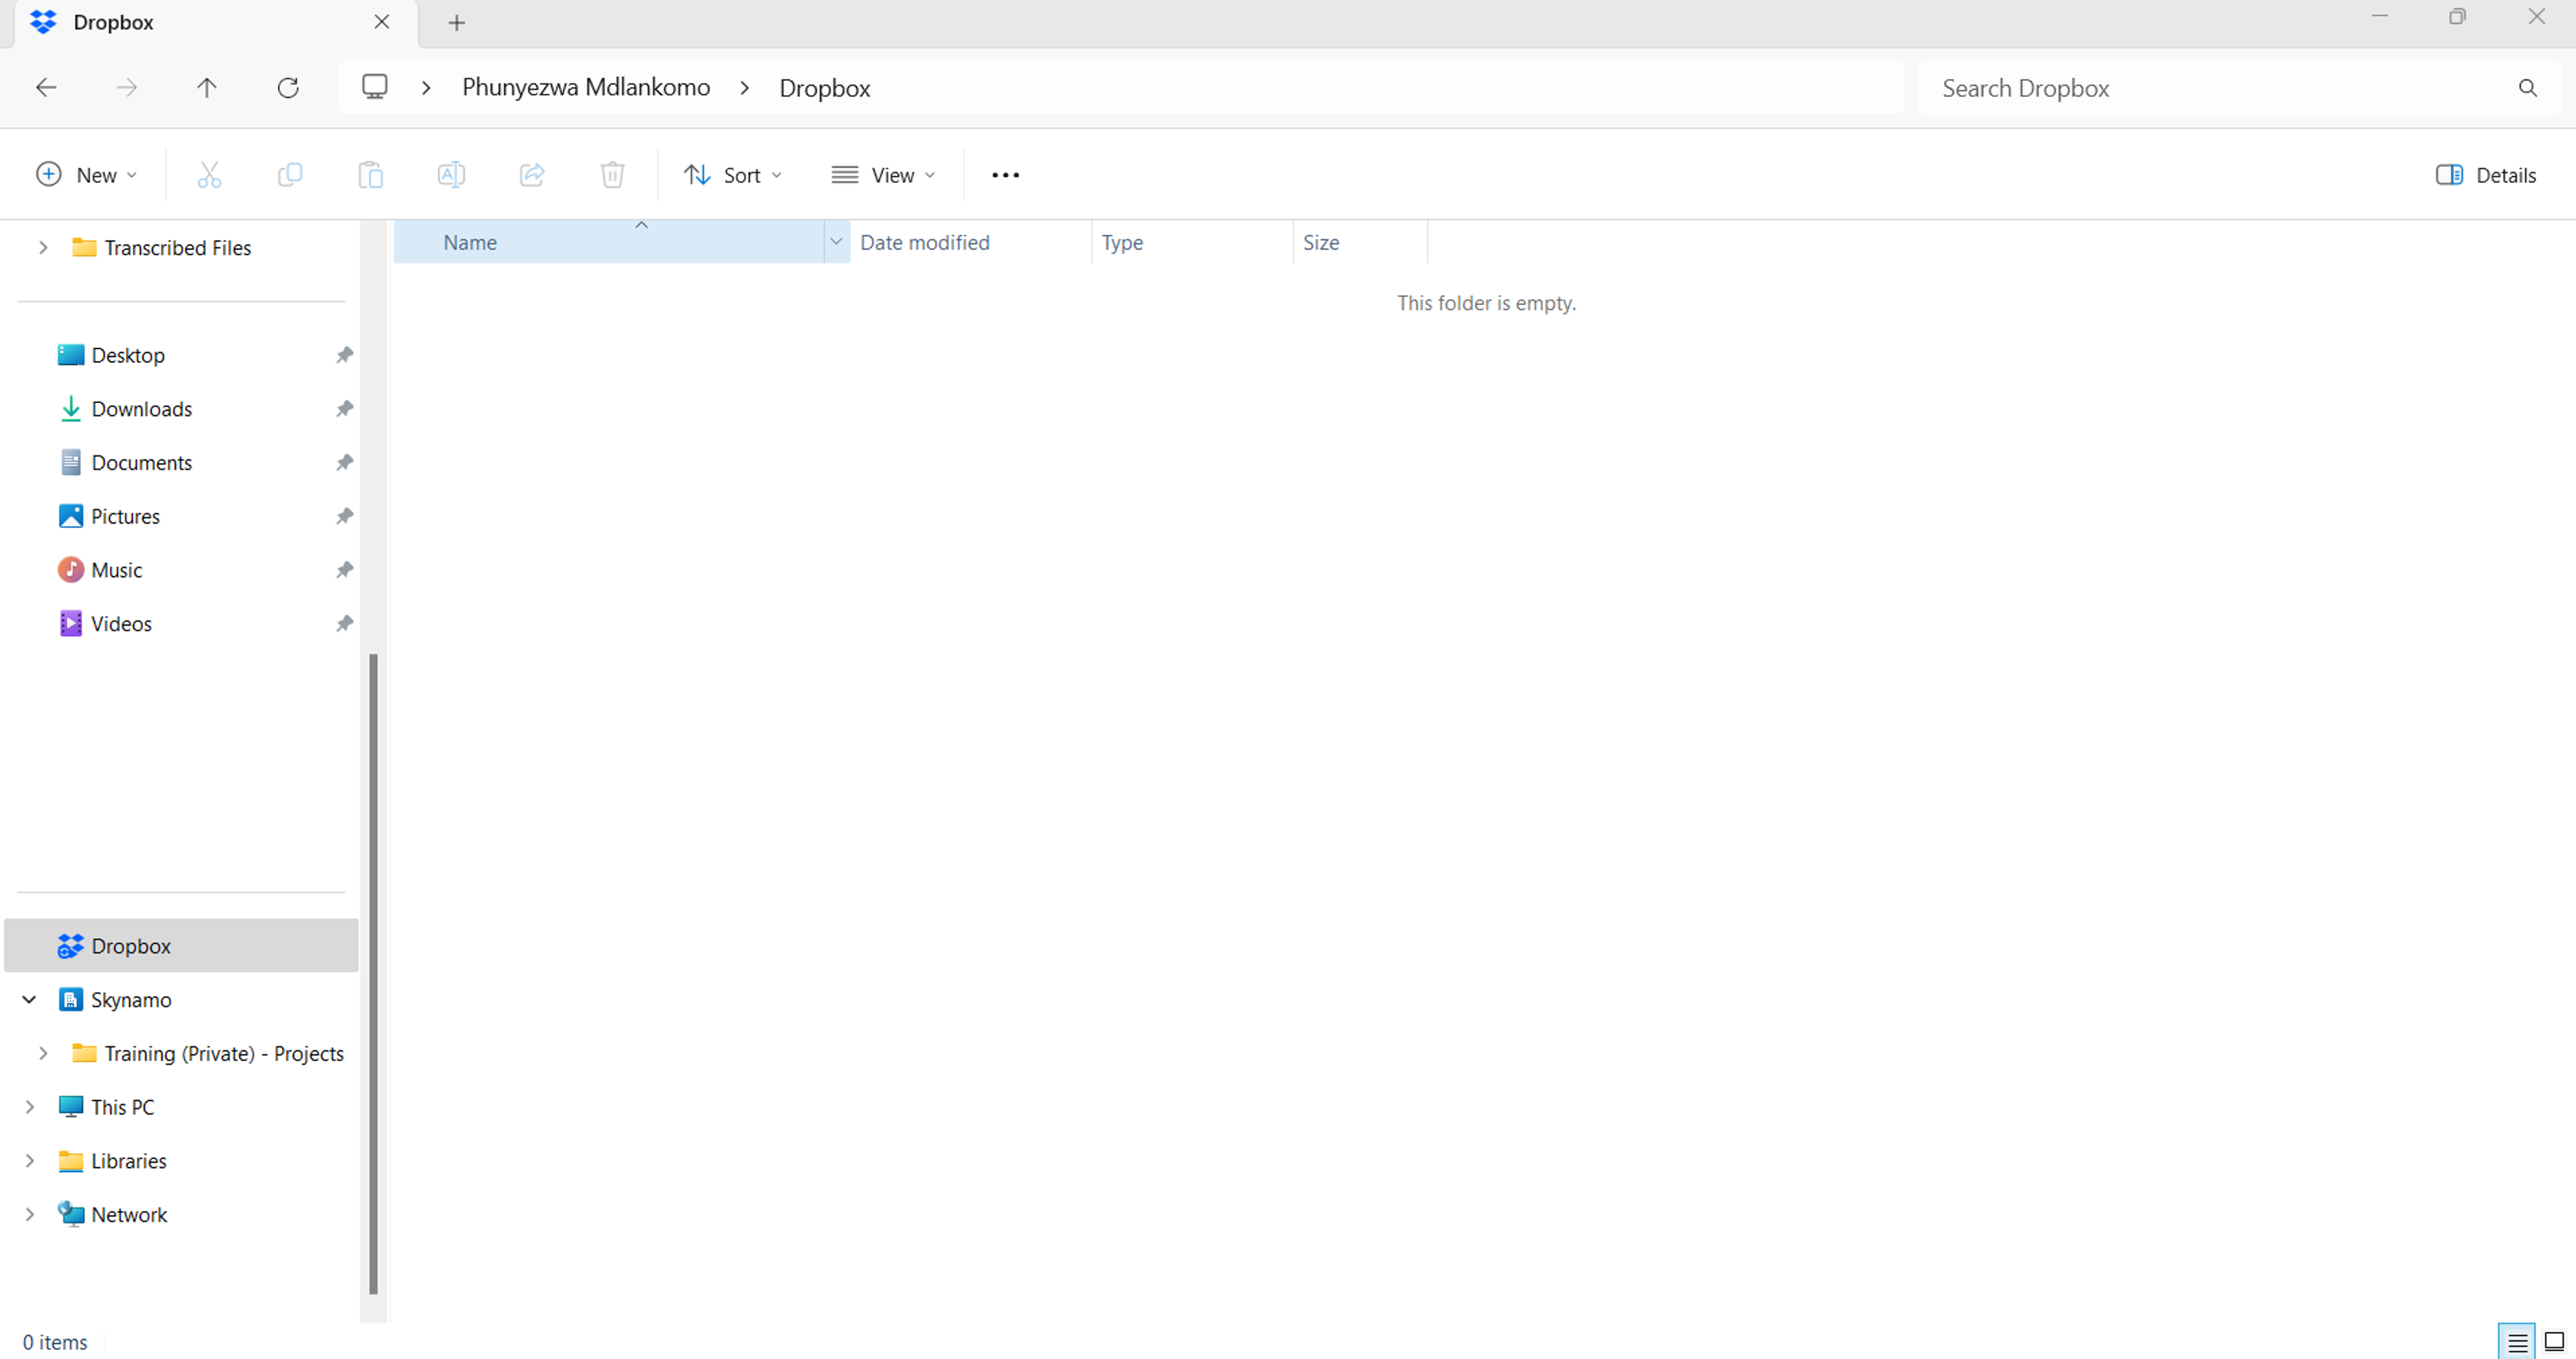The image size is (2576, 1359).
Task: Toggle the Details pane
Action: click(2485, 175)
